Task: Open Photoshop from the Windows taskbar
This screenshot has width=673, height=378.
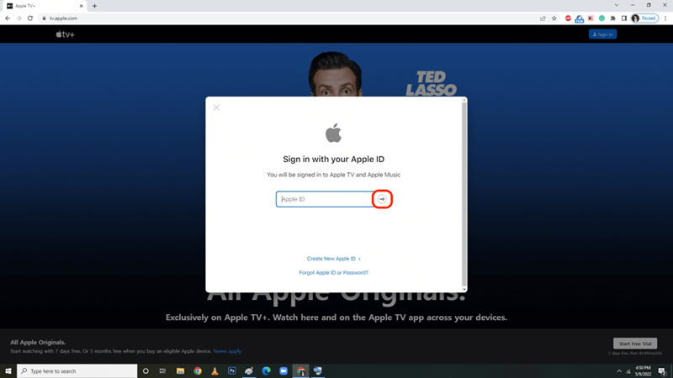Action: tap(232, 370)
